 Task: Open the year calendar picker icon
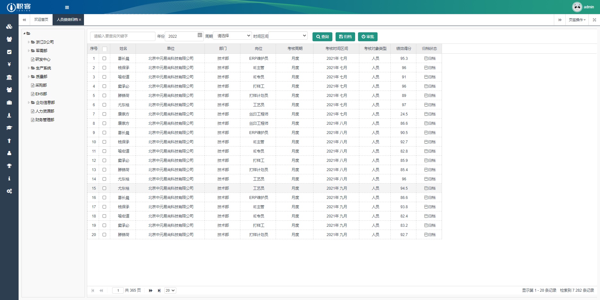[200, 35]
